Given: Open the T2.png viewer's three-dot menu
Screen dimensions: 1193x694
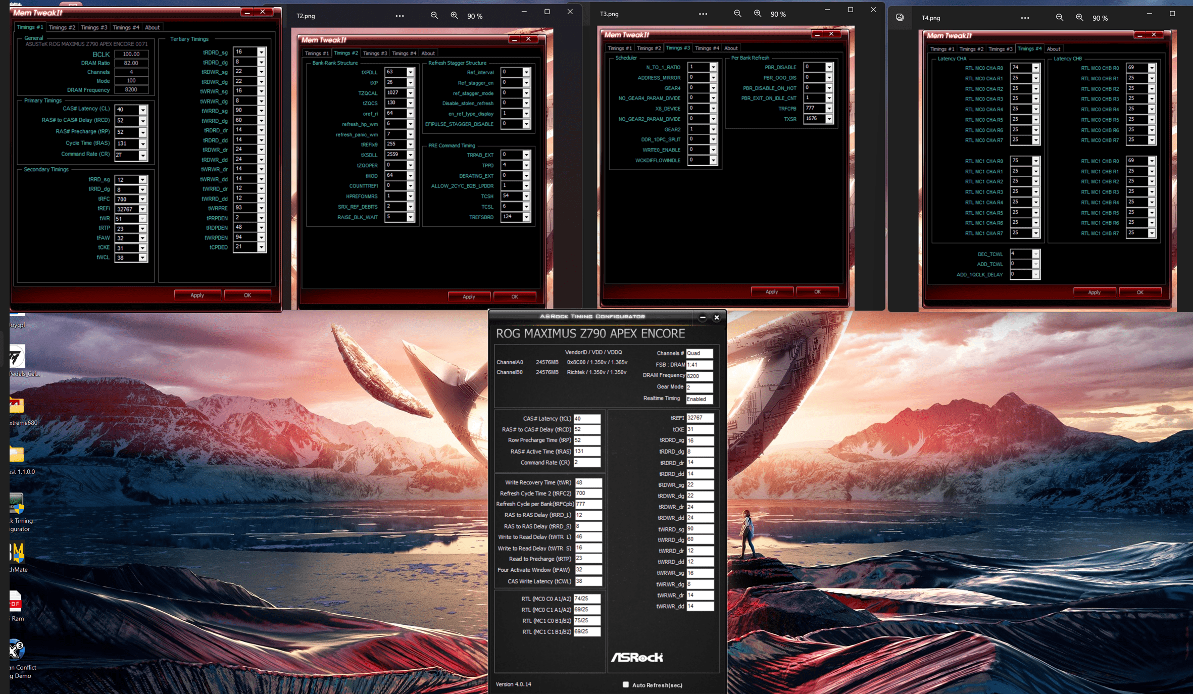Looking at the screenshot, I should [400, 16].
